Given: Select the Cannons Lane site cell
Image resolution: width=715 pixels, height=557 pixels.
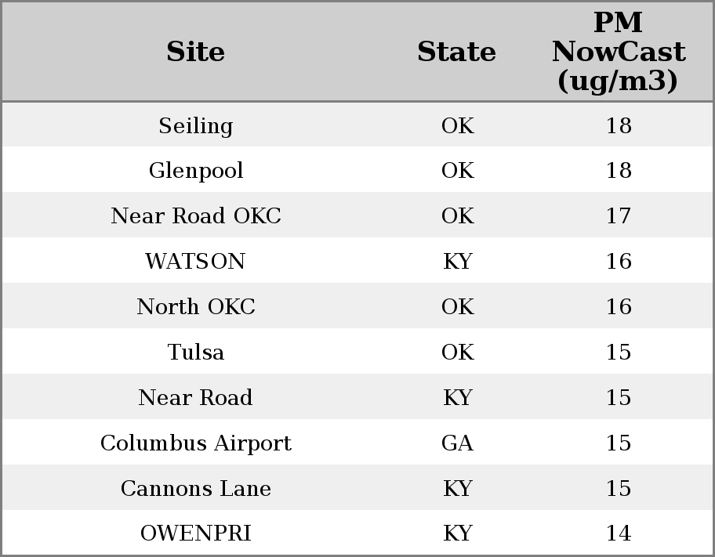Looking at the screenshot, I should (195, 489).
